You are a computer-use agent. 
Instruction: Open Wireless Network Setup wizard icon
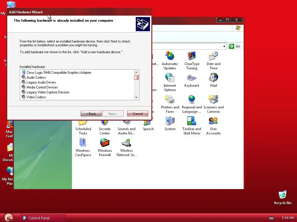pos(126,147)
